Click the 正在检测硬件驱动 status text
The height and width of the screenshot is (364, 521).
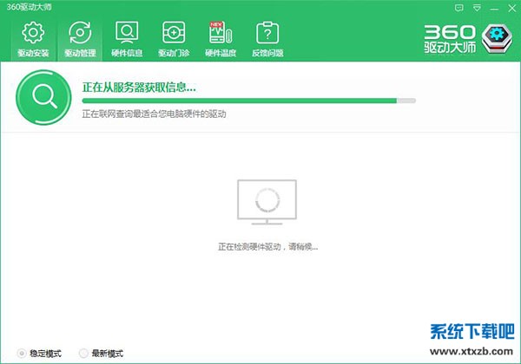[x=267, y=247]
